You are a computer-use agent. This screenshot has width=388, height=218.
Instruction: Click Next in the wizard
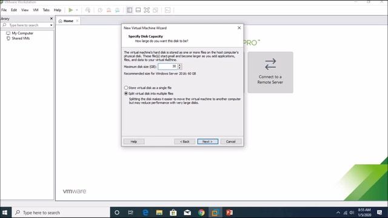(x=207, y=142)
